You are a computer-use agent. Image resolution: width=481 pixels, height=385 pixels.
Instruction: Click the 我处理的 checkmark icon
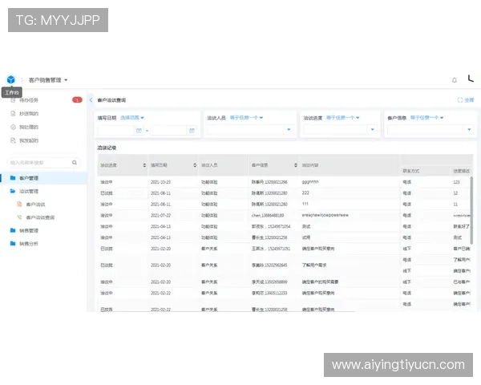pos(13,127)
